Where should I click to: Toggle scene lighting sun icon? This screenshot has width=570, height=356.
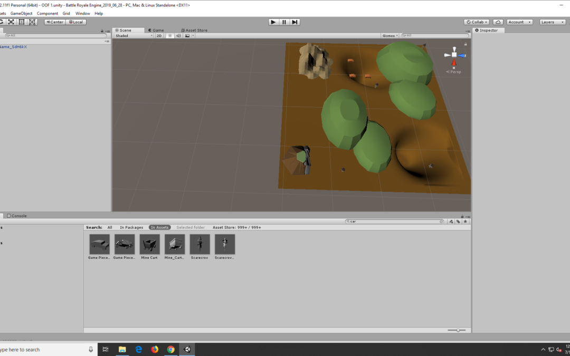[170, 36]
